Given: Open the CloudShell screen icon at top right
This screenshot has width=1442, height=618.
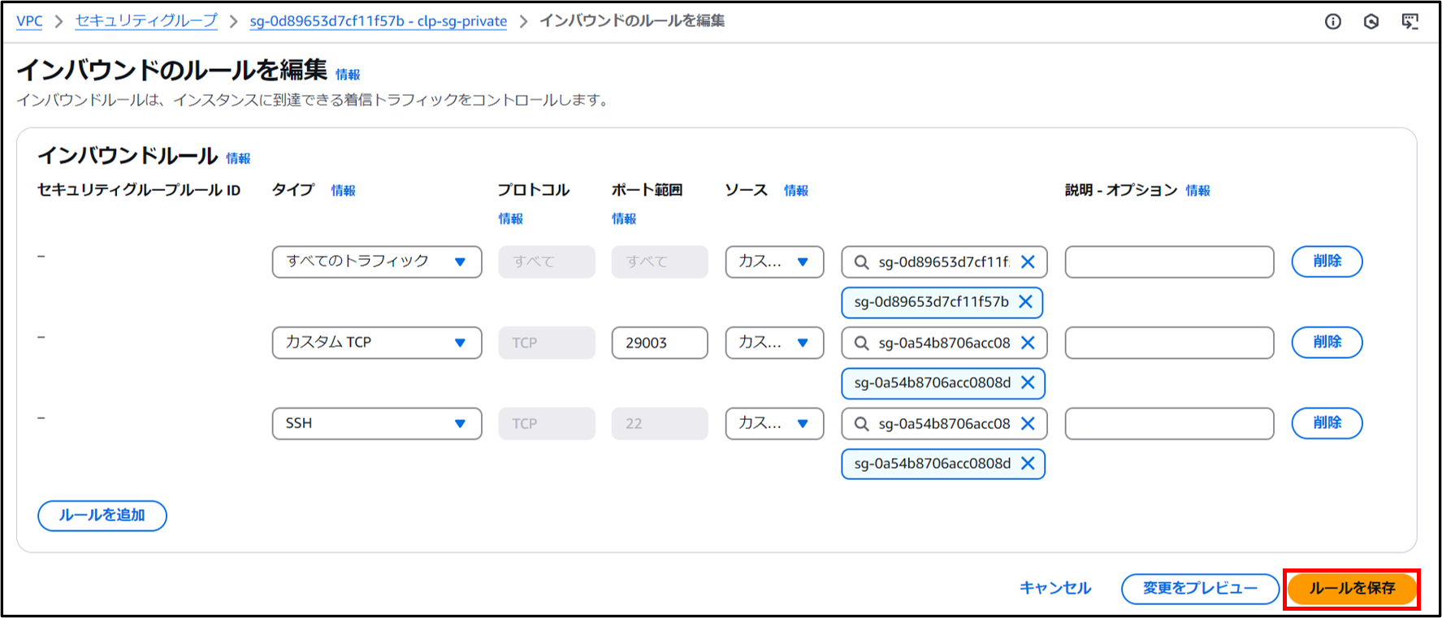Looking at the screenshot, I should (1410, 22).
